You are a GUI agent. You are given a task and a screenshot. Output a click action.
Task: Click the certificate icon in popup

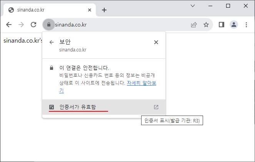(x=52, y=107)
